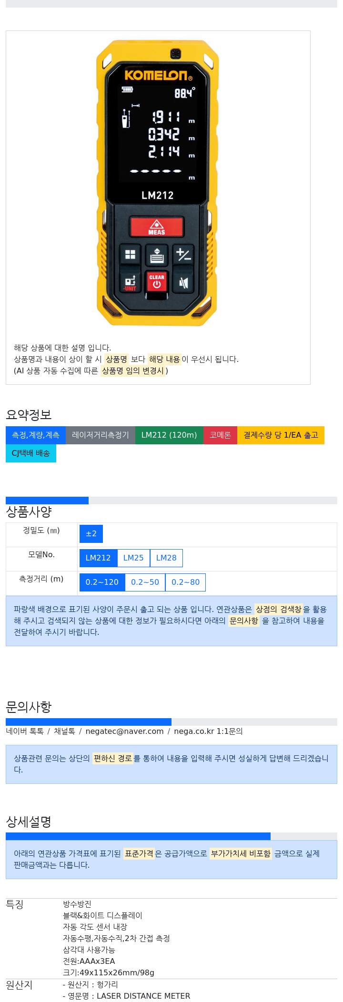Click the four-square function key on device

click(x=130, y=254)
